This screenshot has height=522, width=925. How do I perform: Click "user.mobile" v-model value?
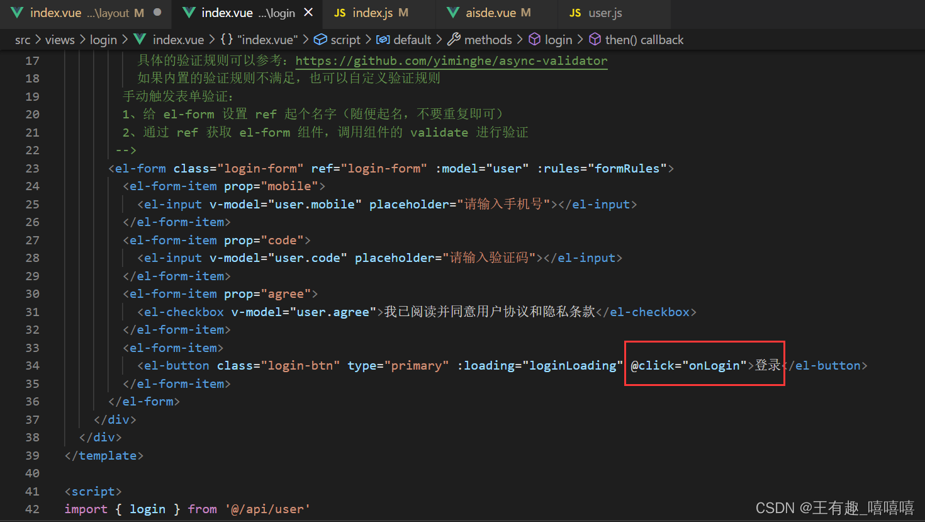tap(315, 205)
